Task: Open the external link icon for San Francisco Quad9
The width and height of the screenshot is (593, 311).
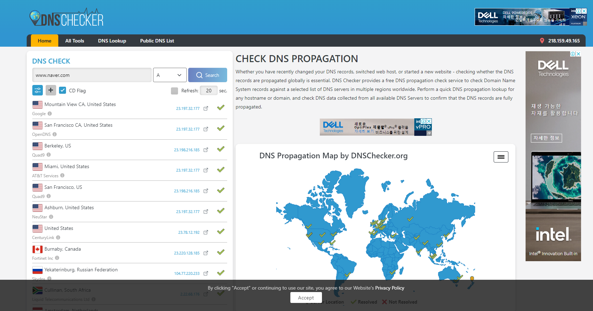Action: point(206,191)
